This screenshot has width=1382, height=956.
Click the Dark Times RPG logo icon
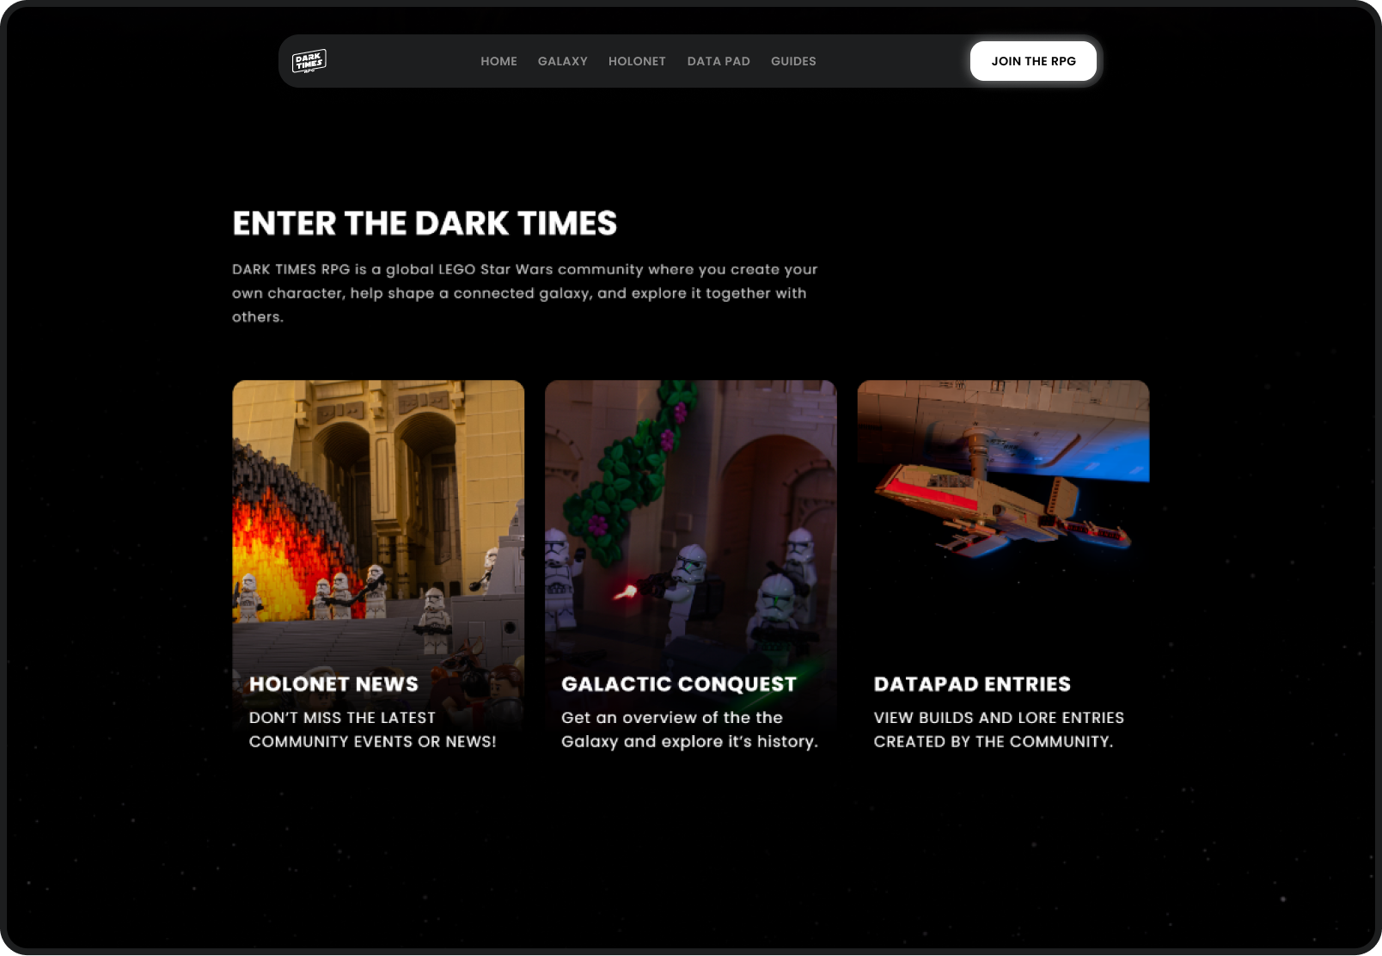[x=309, y=61]
